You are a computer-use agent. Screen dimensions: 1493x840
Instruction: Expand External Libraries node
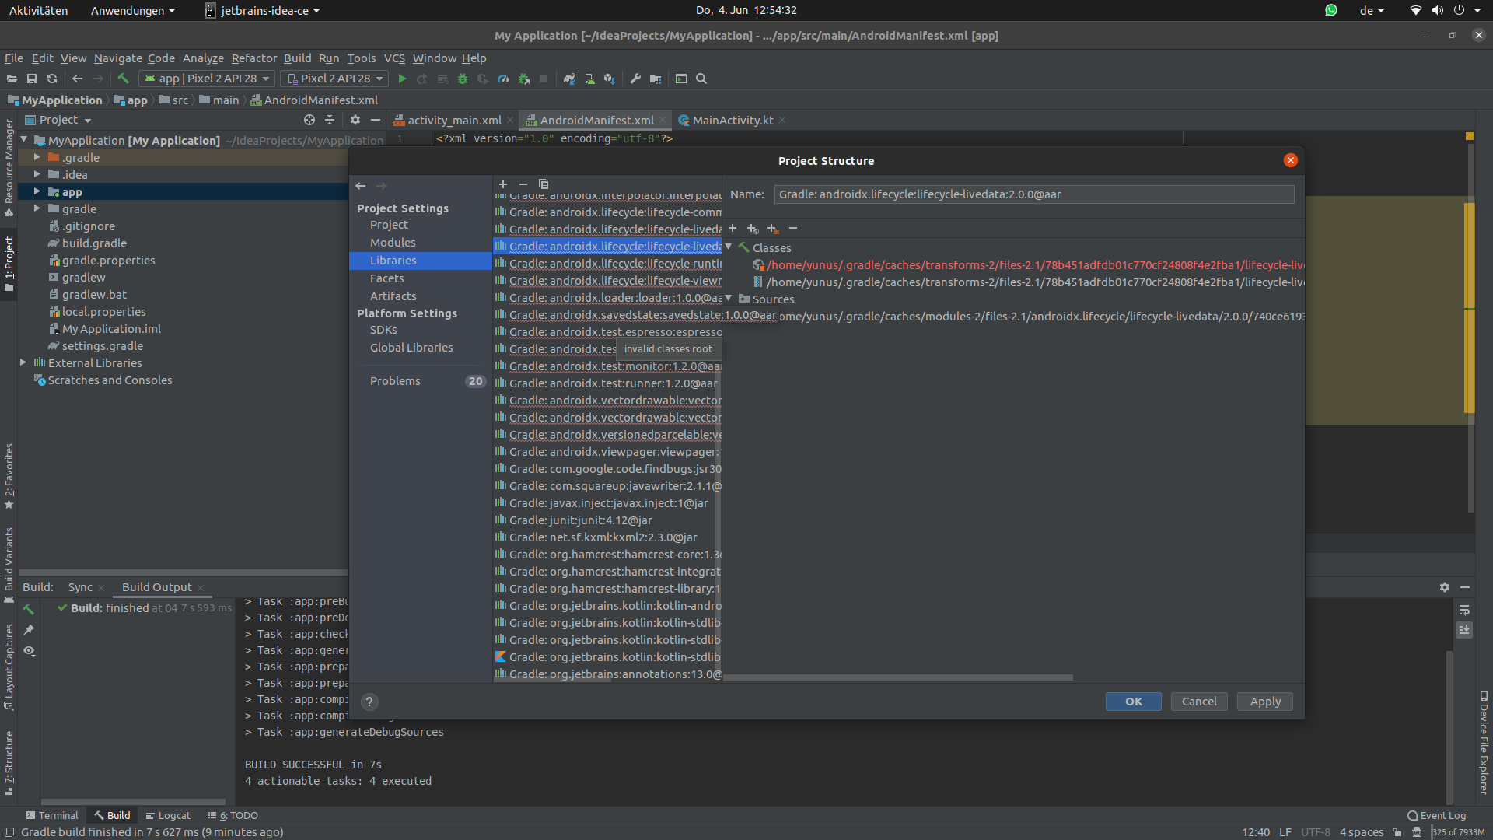(x=23, y=362)
